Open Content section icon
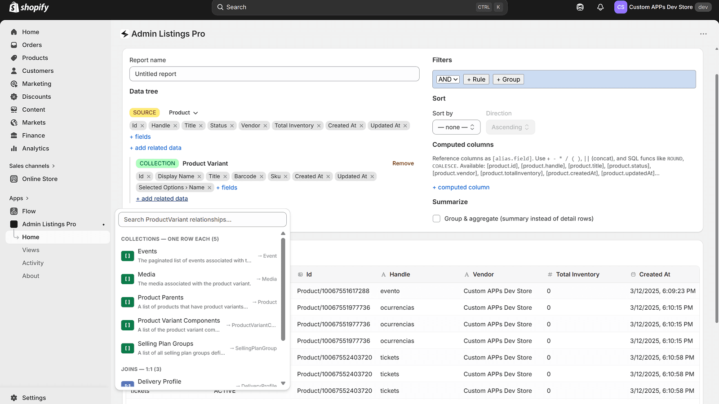This screenshot has height=404, width=719. click(x=14, y=110)
